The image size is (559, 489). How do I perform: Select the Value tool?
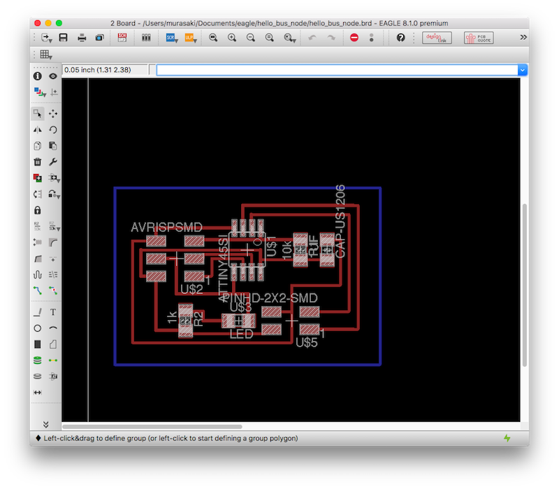(55, 226)
